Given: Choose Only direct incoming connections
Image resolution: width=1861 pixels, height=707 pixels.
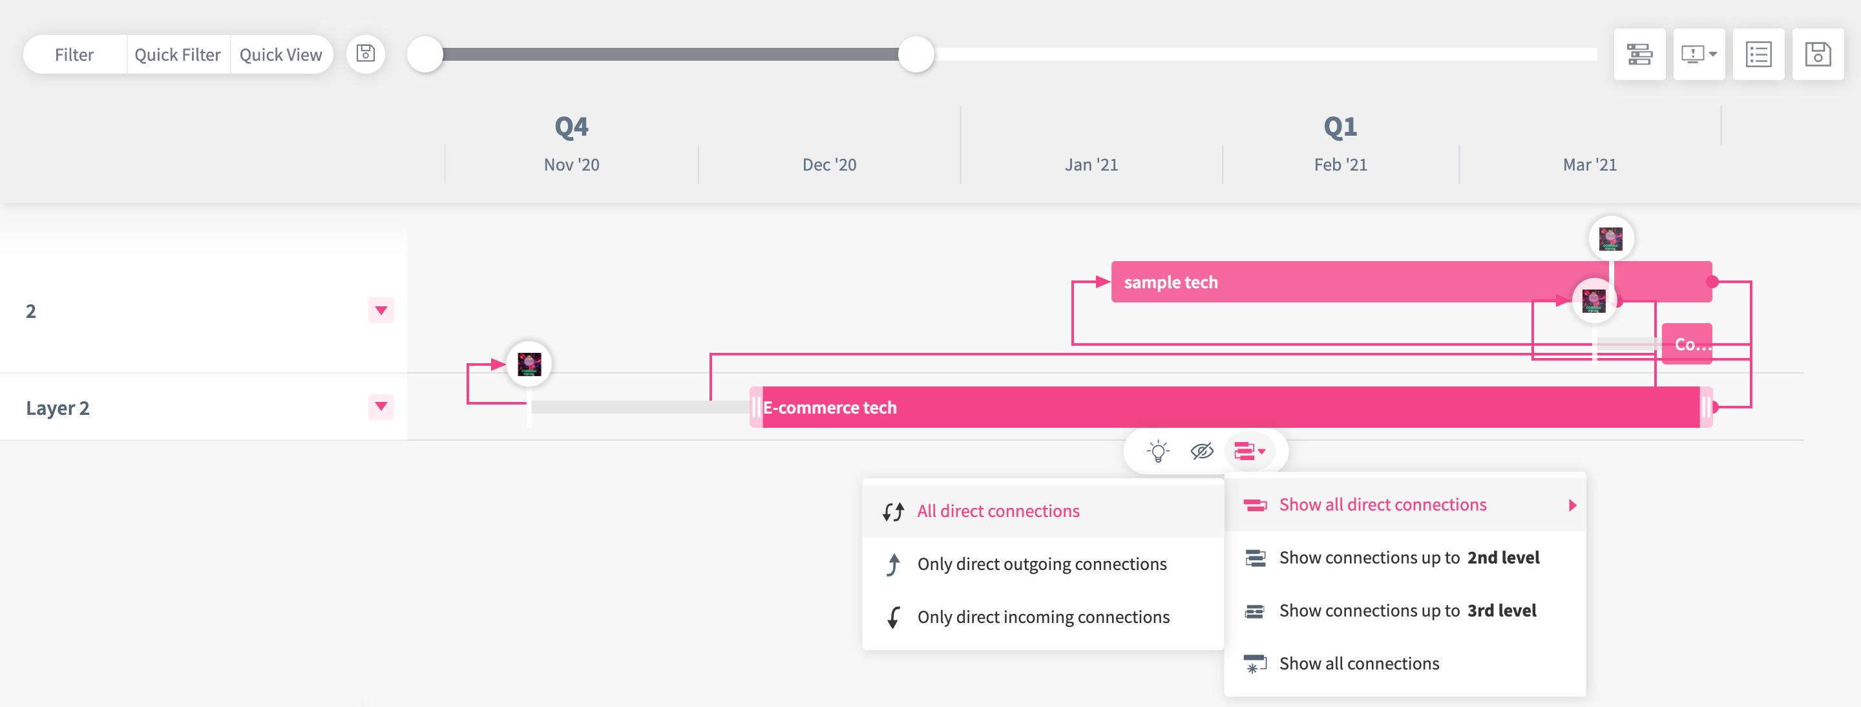Looking at the screenshot, I should tap(1042, 617).
